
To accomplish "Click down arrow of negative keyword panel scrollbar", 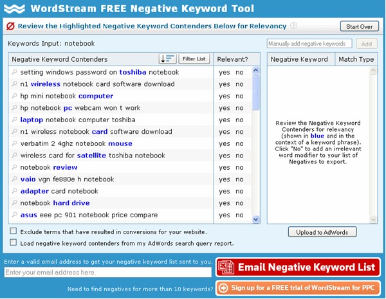I will coord(373,219).
